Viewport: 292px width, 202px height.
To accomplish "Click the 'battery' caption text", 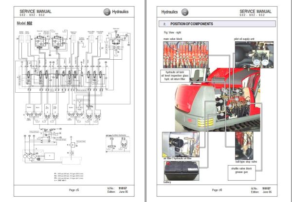I will tap(167, 182).
